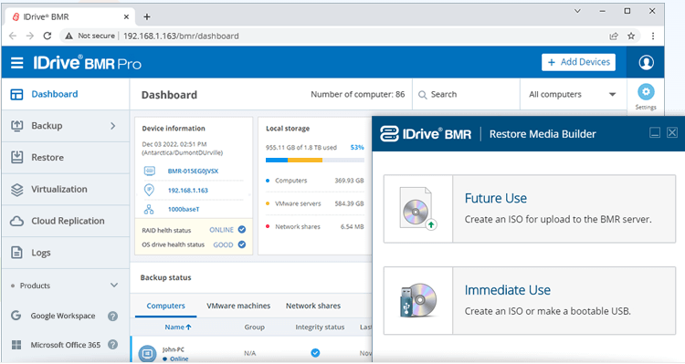Screen dimensions: 685x364
Task: Click the Restore sidebar icon
Action: click(16, 157)
